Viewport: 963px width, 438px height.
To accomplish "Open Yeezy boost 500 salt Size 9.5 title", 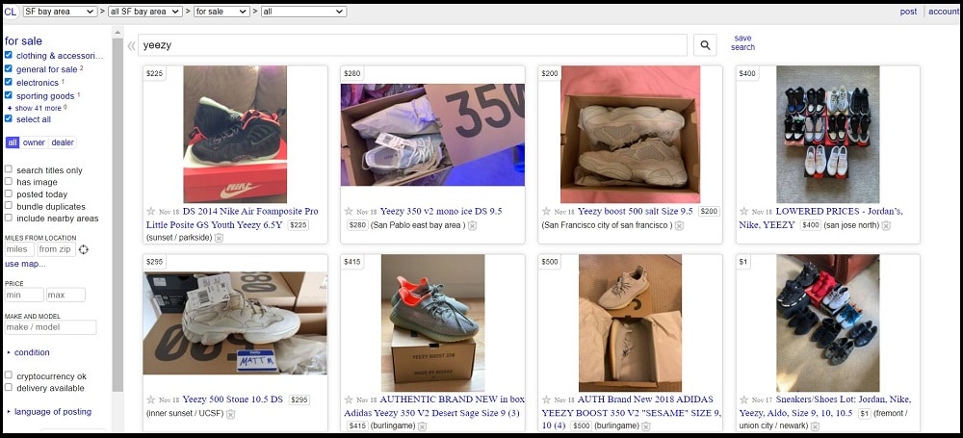I will point(635,212).
